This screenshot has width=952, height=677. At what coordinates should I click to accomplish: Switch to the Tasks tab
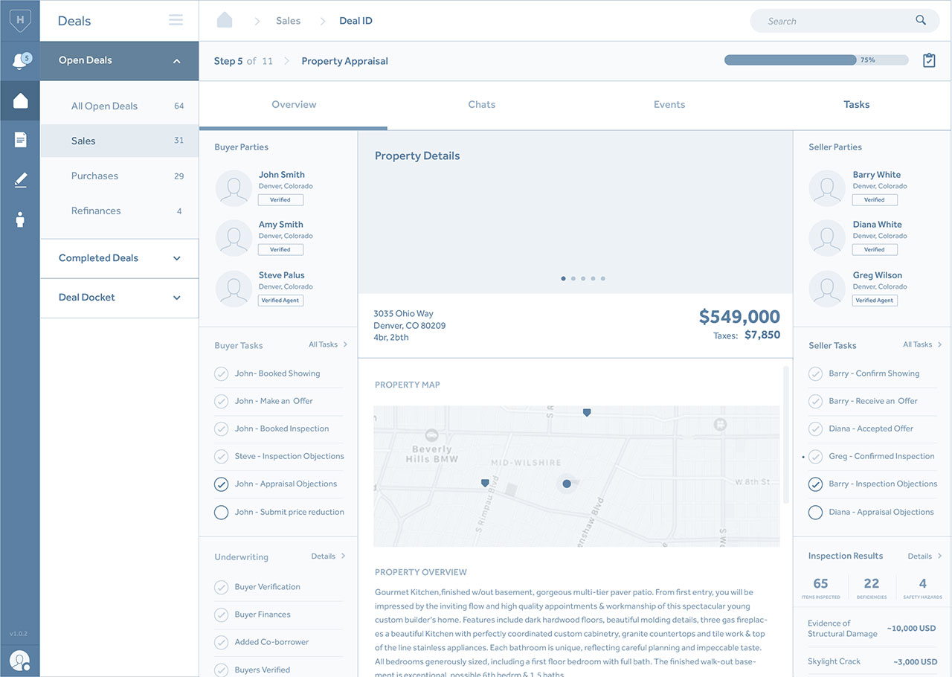tap(856, 105)
